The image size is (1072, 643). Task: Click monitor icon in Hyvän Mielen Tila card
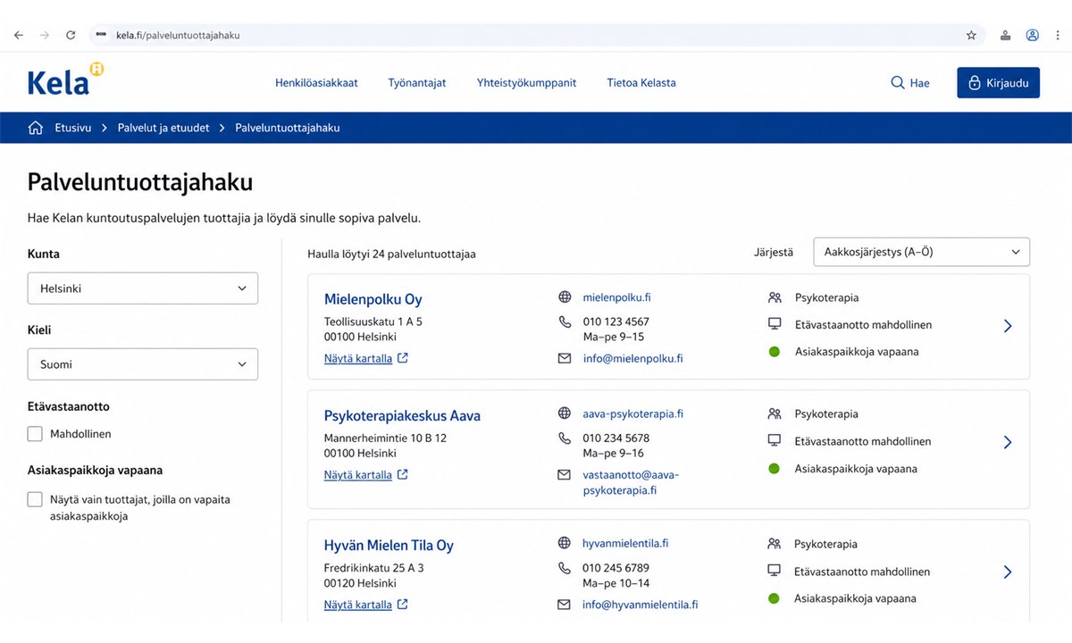tap(775, 572)
